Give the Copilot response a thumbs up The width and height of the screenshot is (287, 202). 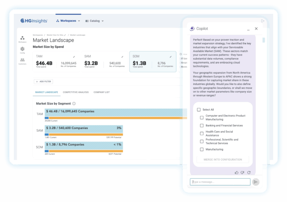pyautogui.click(x=237, y=173)
